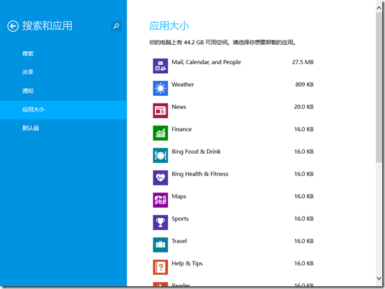Open the 应用大小 settings page
The image size is (385, 289).
[64, 110]
